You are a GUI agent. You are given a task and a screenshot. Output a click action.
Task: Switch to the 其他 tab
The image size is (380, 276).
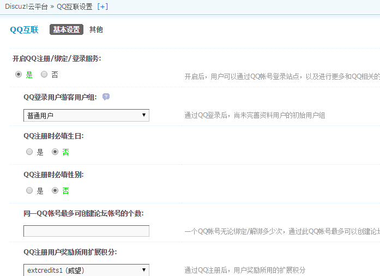pos(96,29)
